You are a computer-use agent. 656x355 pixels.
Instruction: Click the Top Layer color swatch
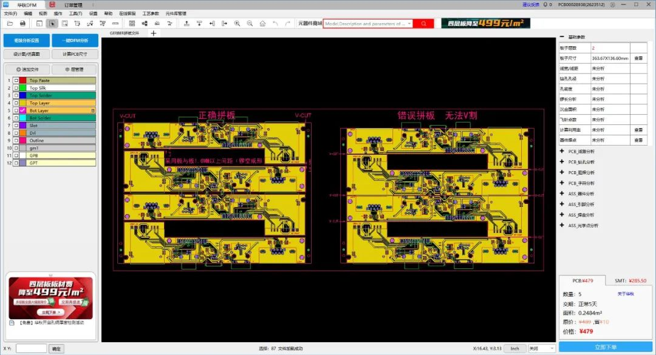click(x=22, y=103)
